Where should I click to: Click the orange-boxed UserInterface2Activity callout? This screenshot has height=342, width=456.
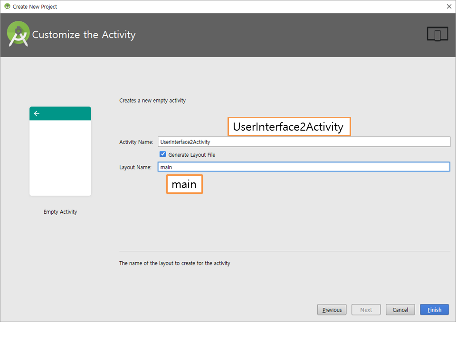click(x=289, y=127)
